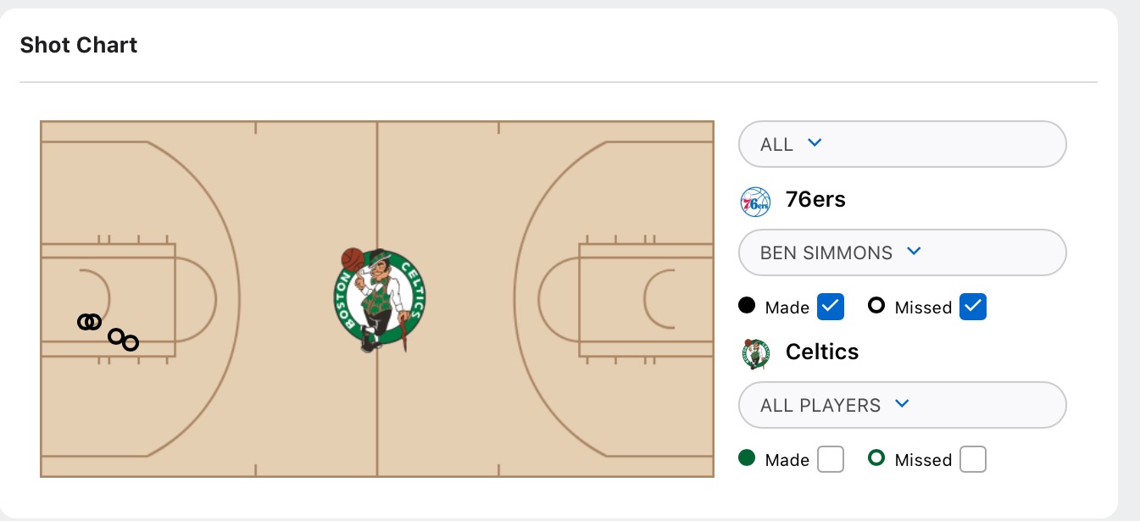Uncheck the 76ers Made checkbox
The image size is (1140, 521).
[x=831, y=307]
